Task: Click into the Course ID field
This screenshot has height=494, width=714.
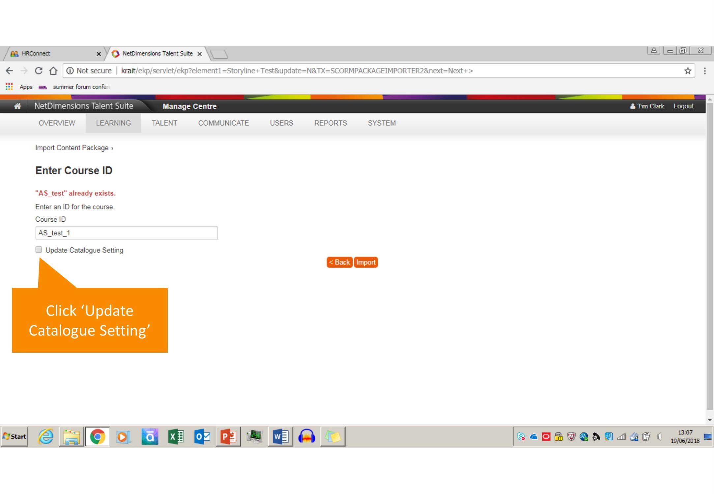Action: click(x=126, y=233)
